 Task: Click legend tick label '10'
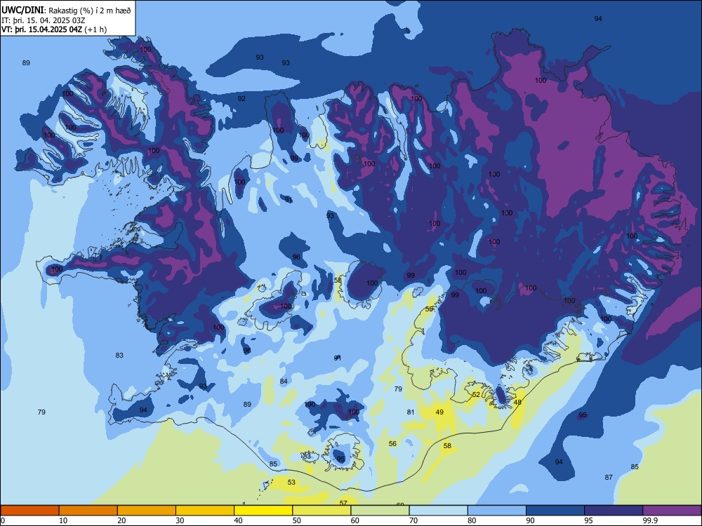63,520
